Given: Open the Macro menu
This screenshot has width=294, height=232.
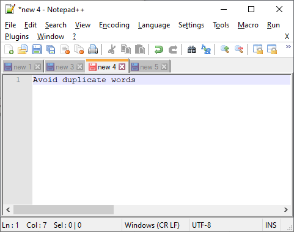Looking at the screenshot, I should point(248,25).
